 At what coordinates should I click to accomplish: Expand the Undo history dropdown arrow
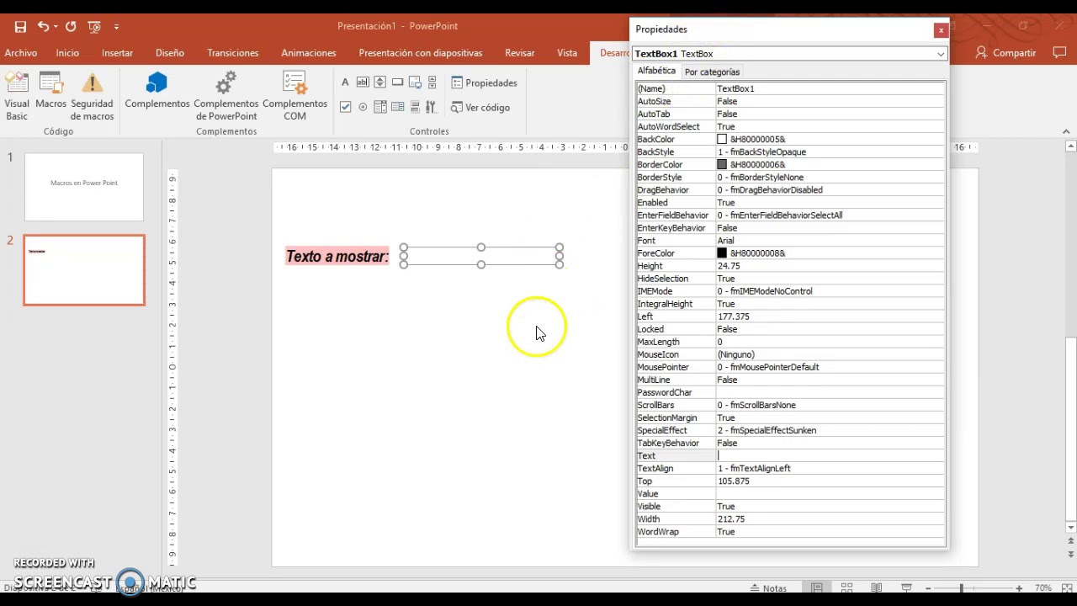pos(56,27)
